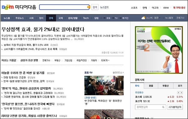Open article 대형 항공사는 고급화
The image size is (188, 119).
[x=15, y=77]
